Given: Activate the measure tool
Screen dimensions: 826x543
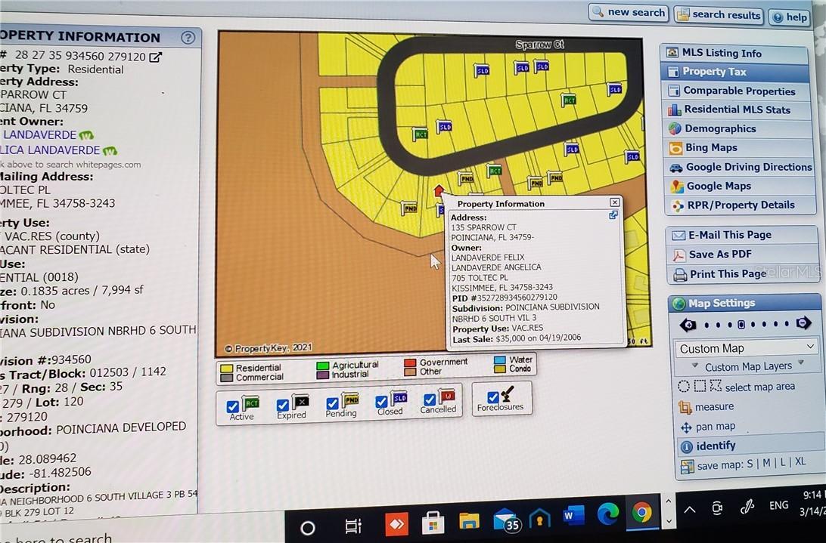Looking at the screenshot, I should tap(706, 407).
